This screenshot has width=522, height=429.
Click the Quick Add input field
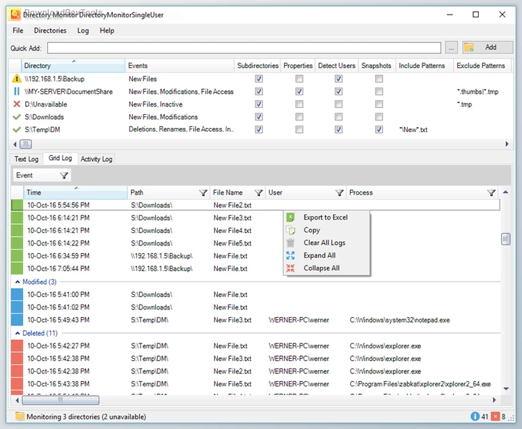tap(244, 48)
